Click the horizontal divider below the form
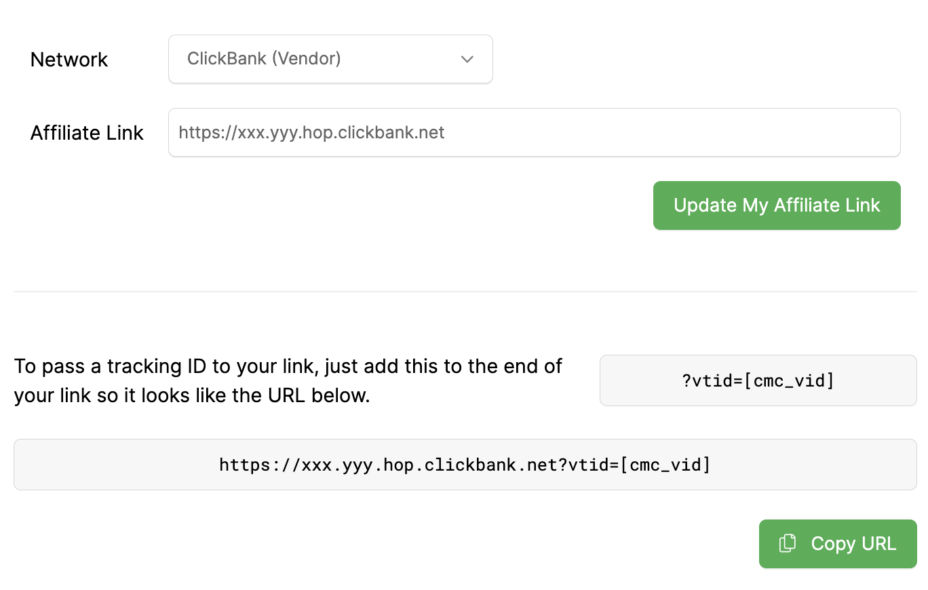928x590 pixels. (x=465, y=292)
